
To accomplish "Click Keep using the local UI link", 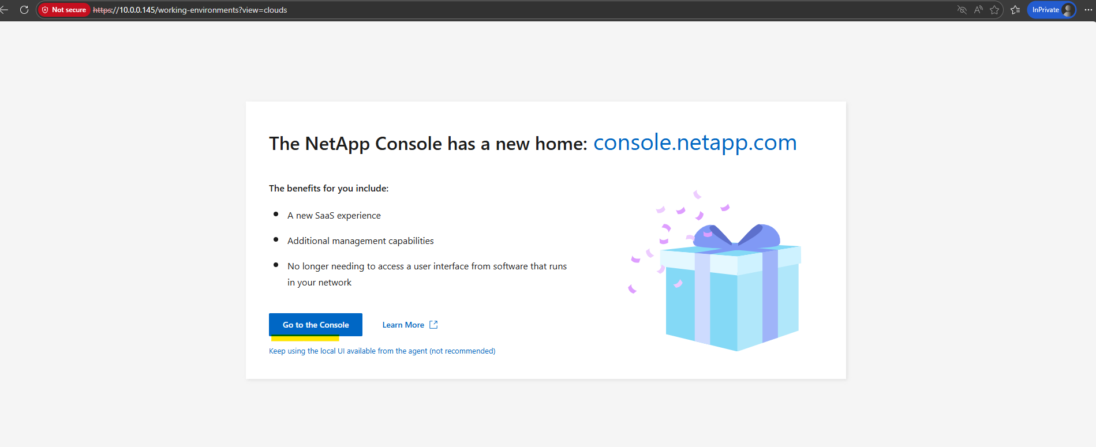I will (382, 351).
